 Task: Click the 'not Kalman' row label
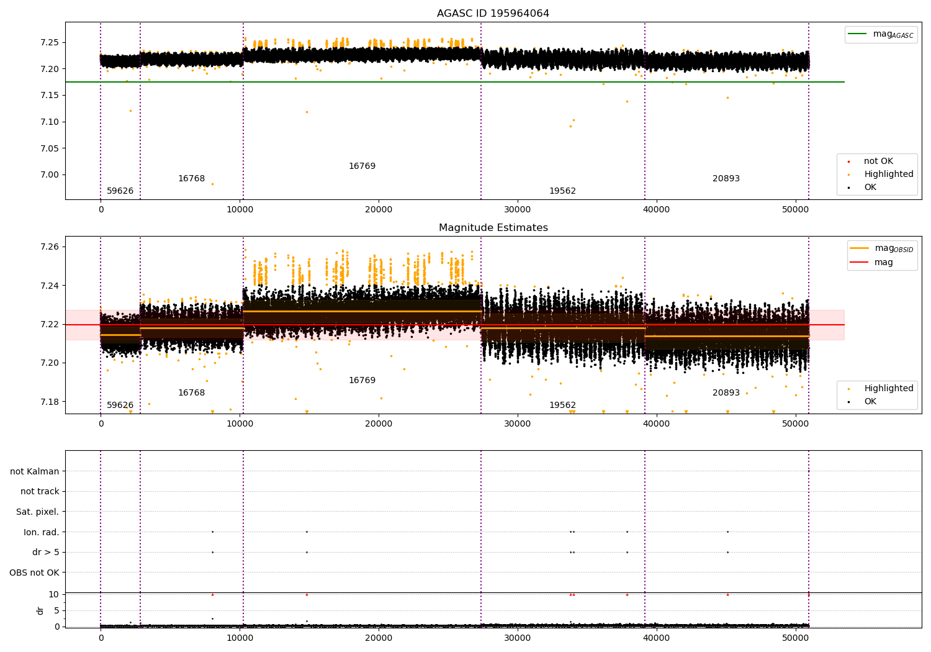[x=35, y=471]
